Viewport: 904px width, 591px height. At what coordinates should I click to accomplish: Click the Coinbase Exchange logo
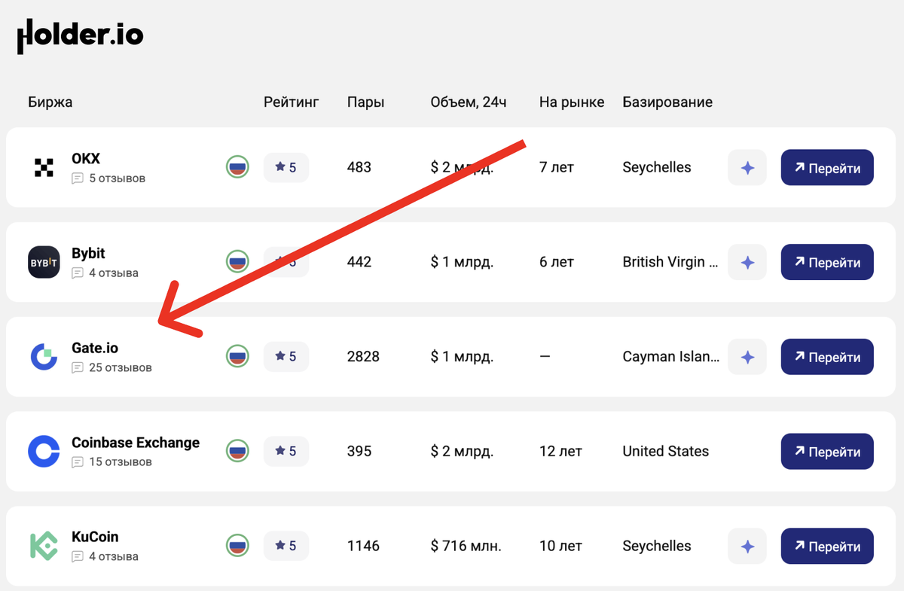click(x=44, y=452)
